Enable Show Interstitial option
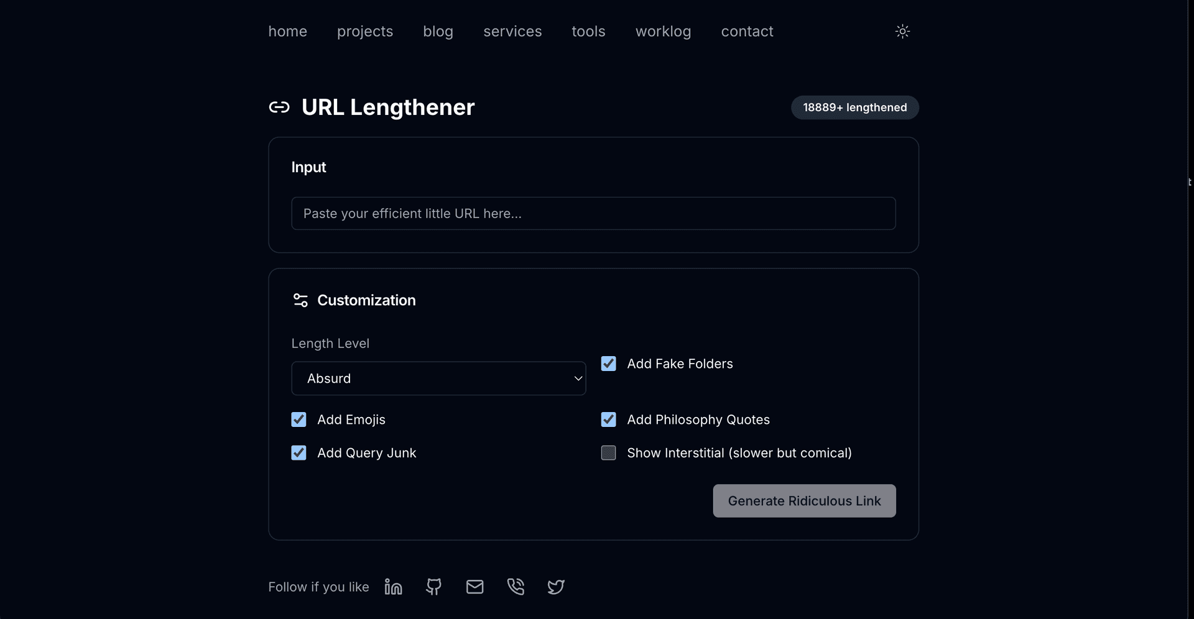The image size is (1194, 619). pos(608,452)
